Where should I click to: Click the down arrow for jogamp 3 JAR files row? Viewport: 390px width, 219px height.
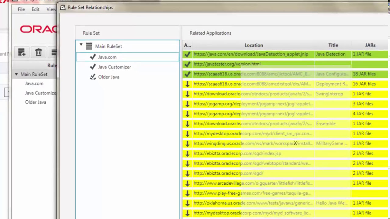point(187,104)
